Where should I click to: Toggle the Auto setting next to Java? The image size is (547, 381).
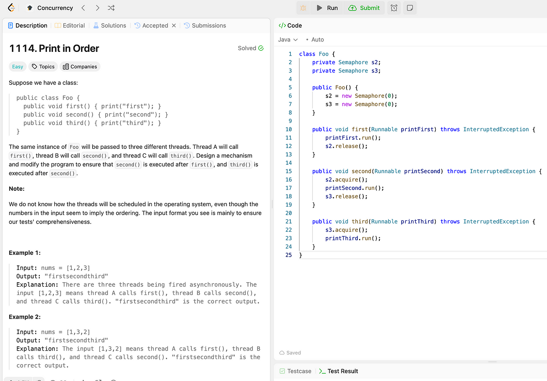(315, 40)
